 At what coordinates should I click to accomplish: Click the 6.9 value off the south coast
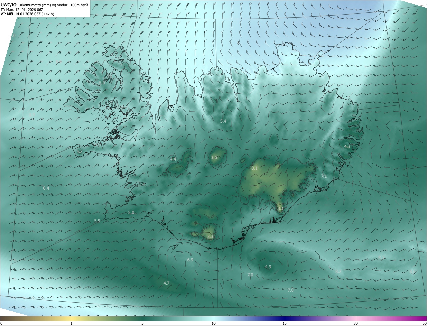(x=190, y=260)
